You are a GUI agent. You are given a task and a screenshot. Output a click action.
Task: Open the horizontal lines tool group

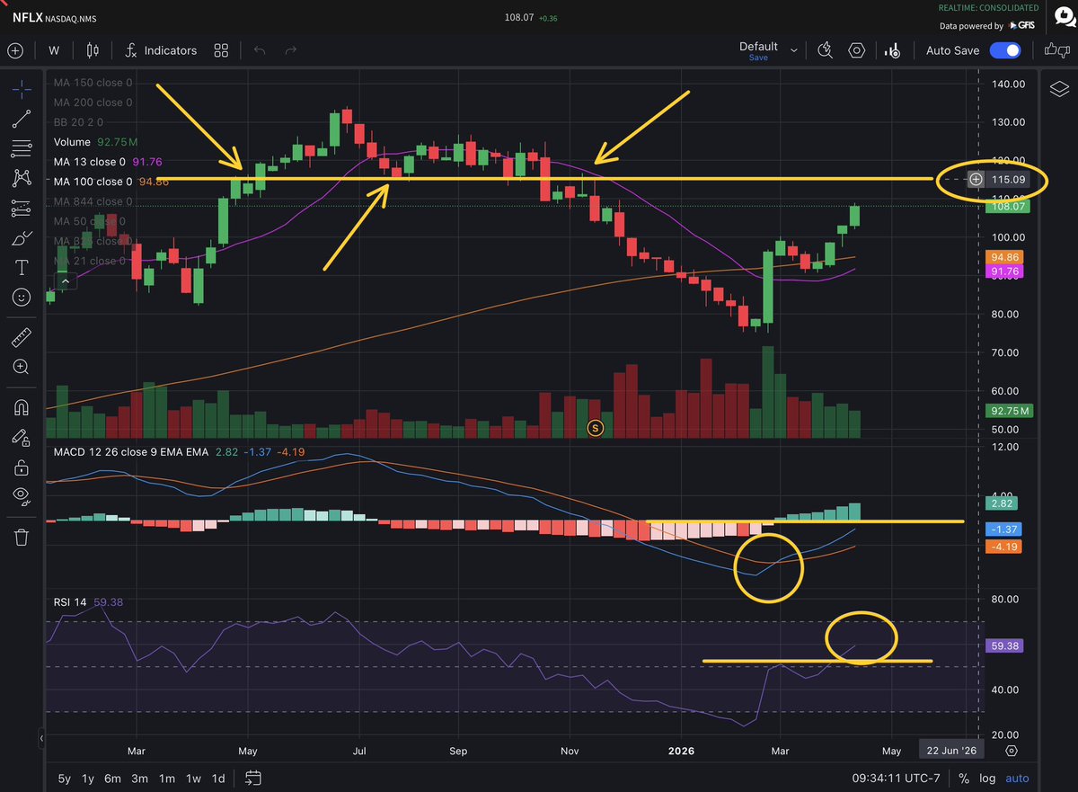[x=22, y=147]
